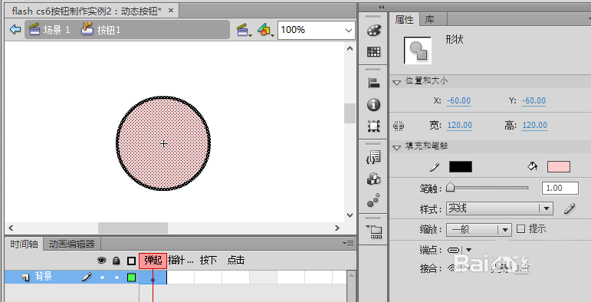Open the Info panel icon
Screen dimensions: 591x302
pos(373,105)
